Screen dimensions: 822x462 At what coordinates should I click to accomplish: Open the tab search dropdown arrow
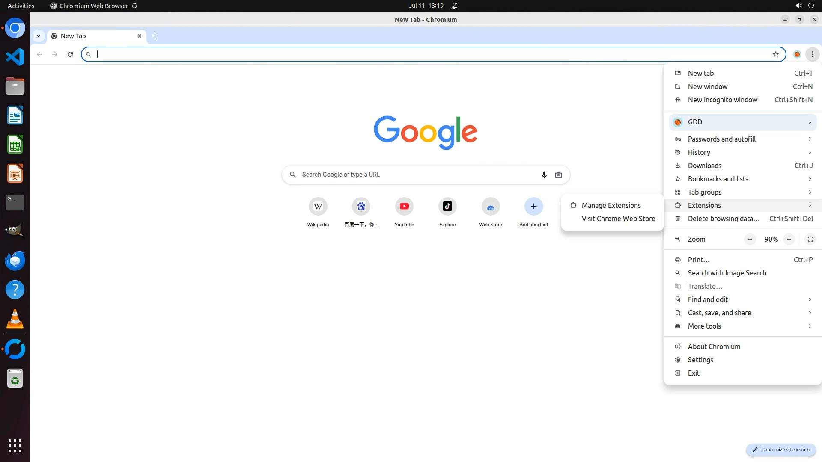point(39,36)
